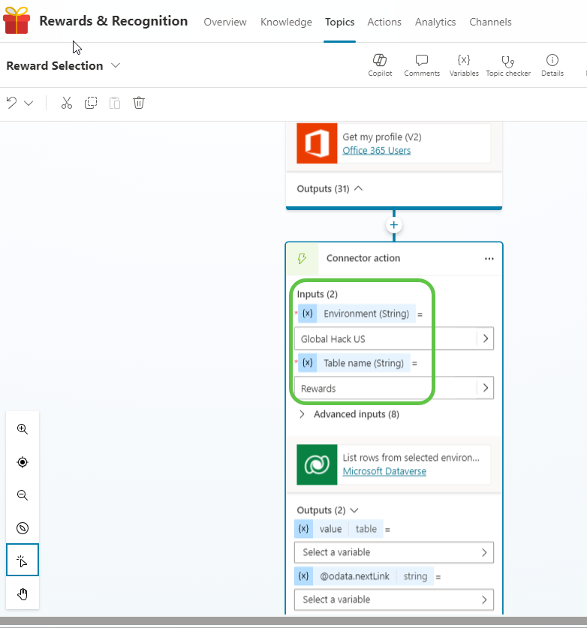Click the Copy icon in toolbar
Viewport: 587px width, 628px height.
pyautogui.click(x=91, y=103)
